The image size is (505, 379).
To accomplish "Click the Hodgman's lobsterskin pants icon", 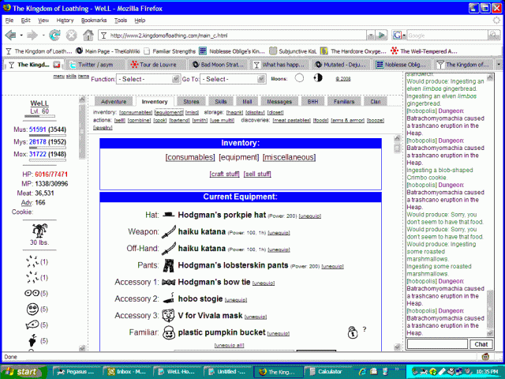I will click(x=169, y=266).
